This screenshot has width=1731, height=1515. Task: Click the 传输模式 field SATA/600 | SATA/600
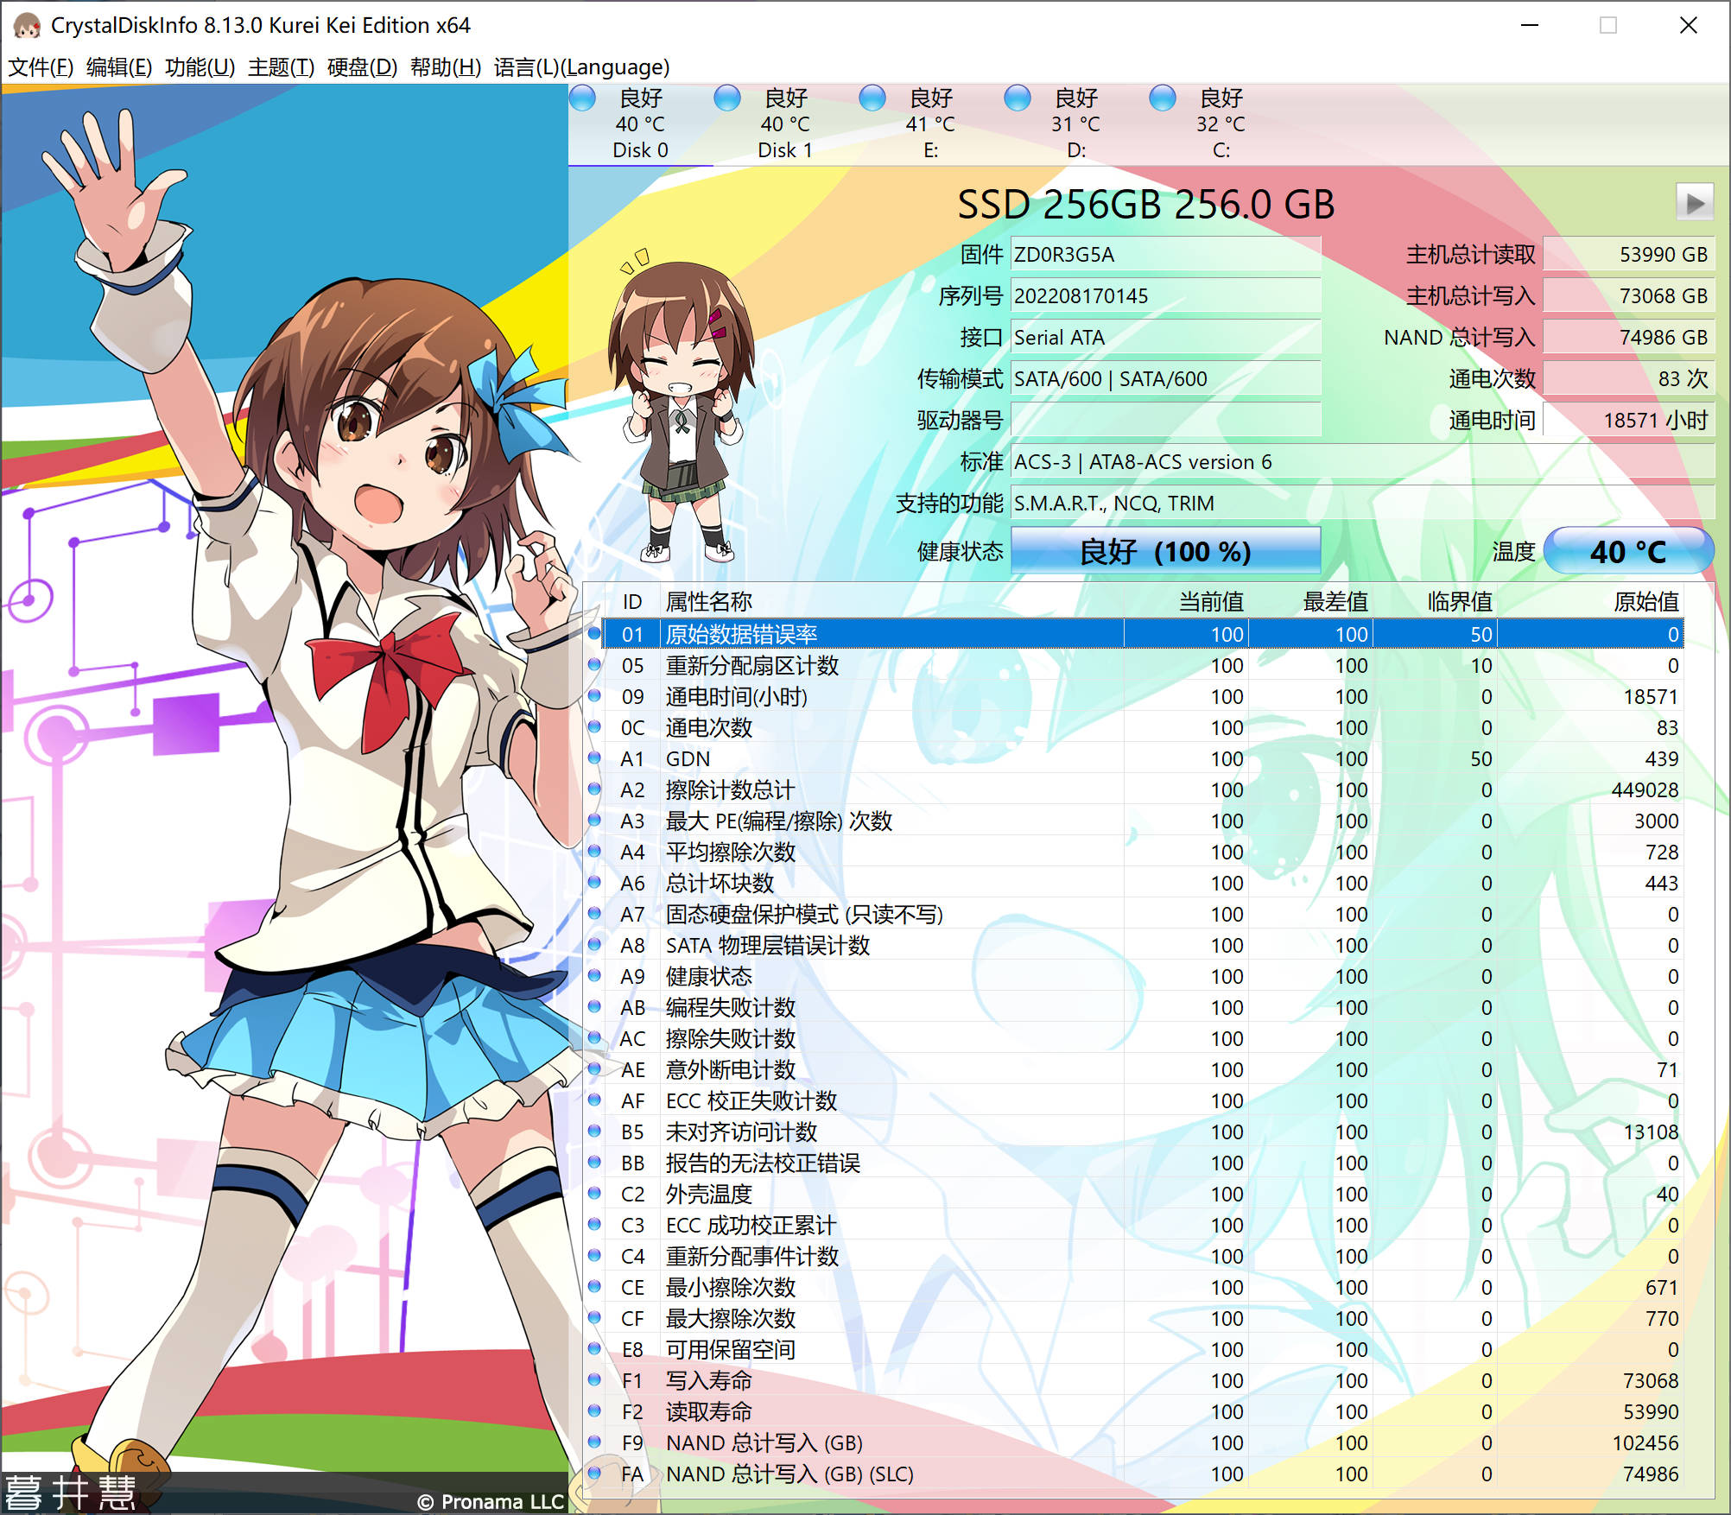[1165, 378]
